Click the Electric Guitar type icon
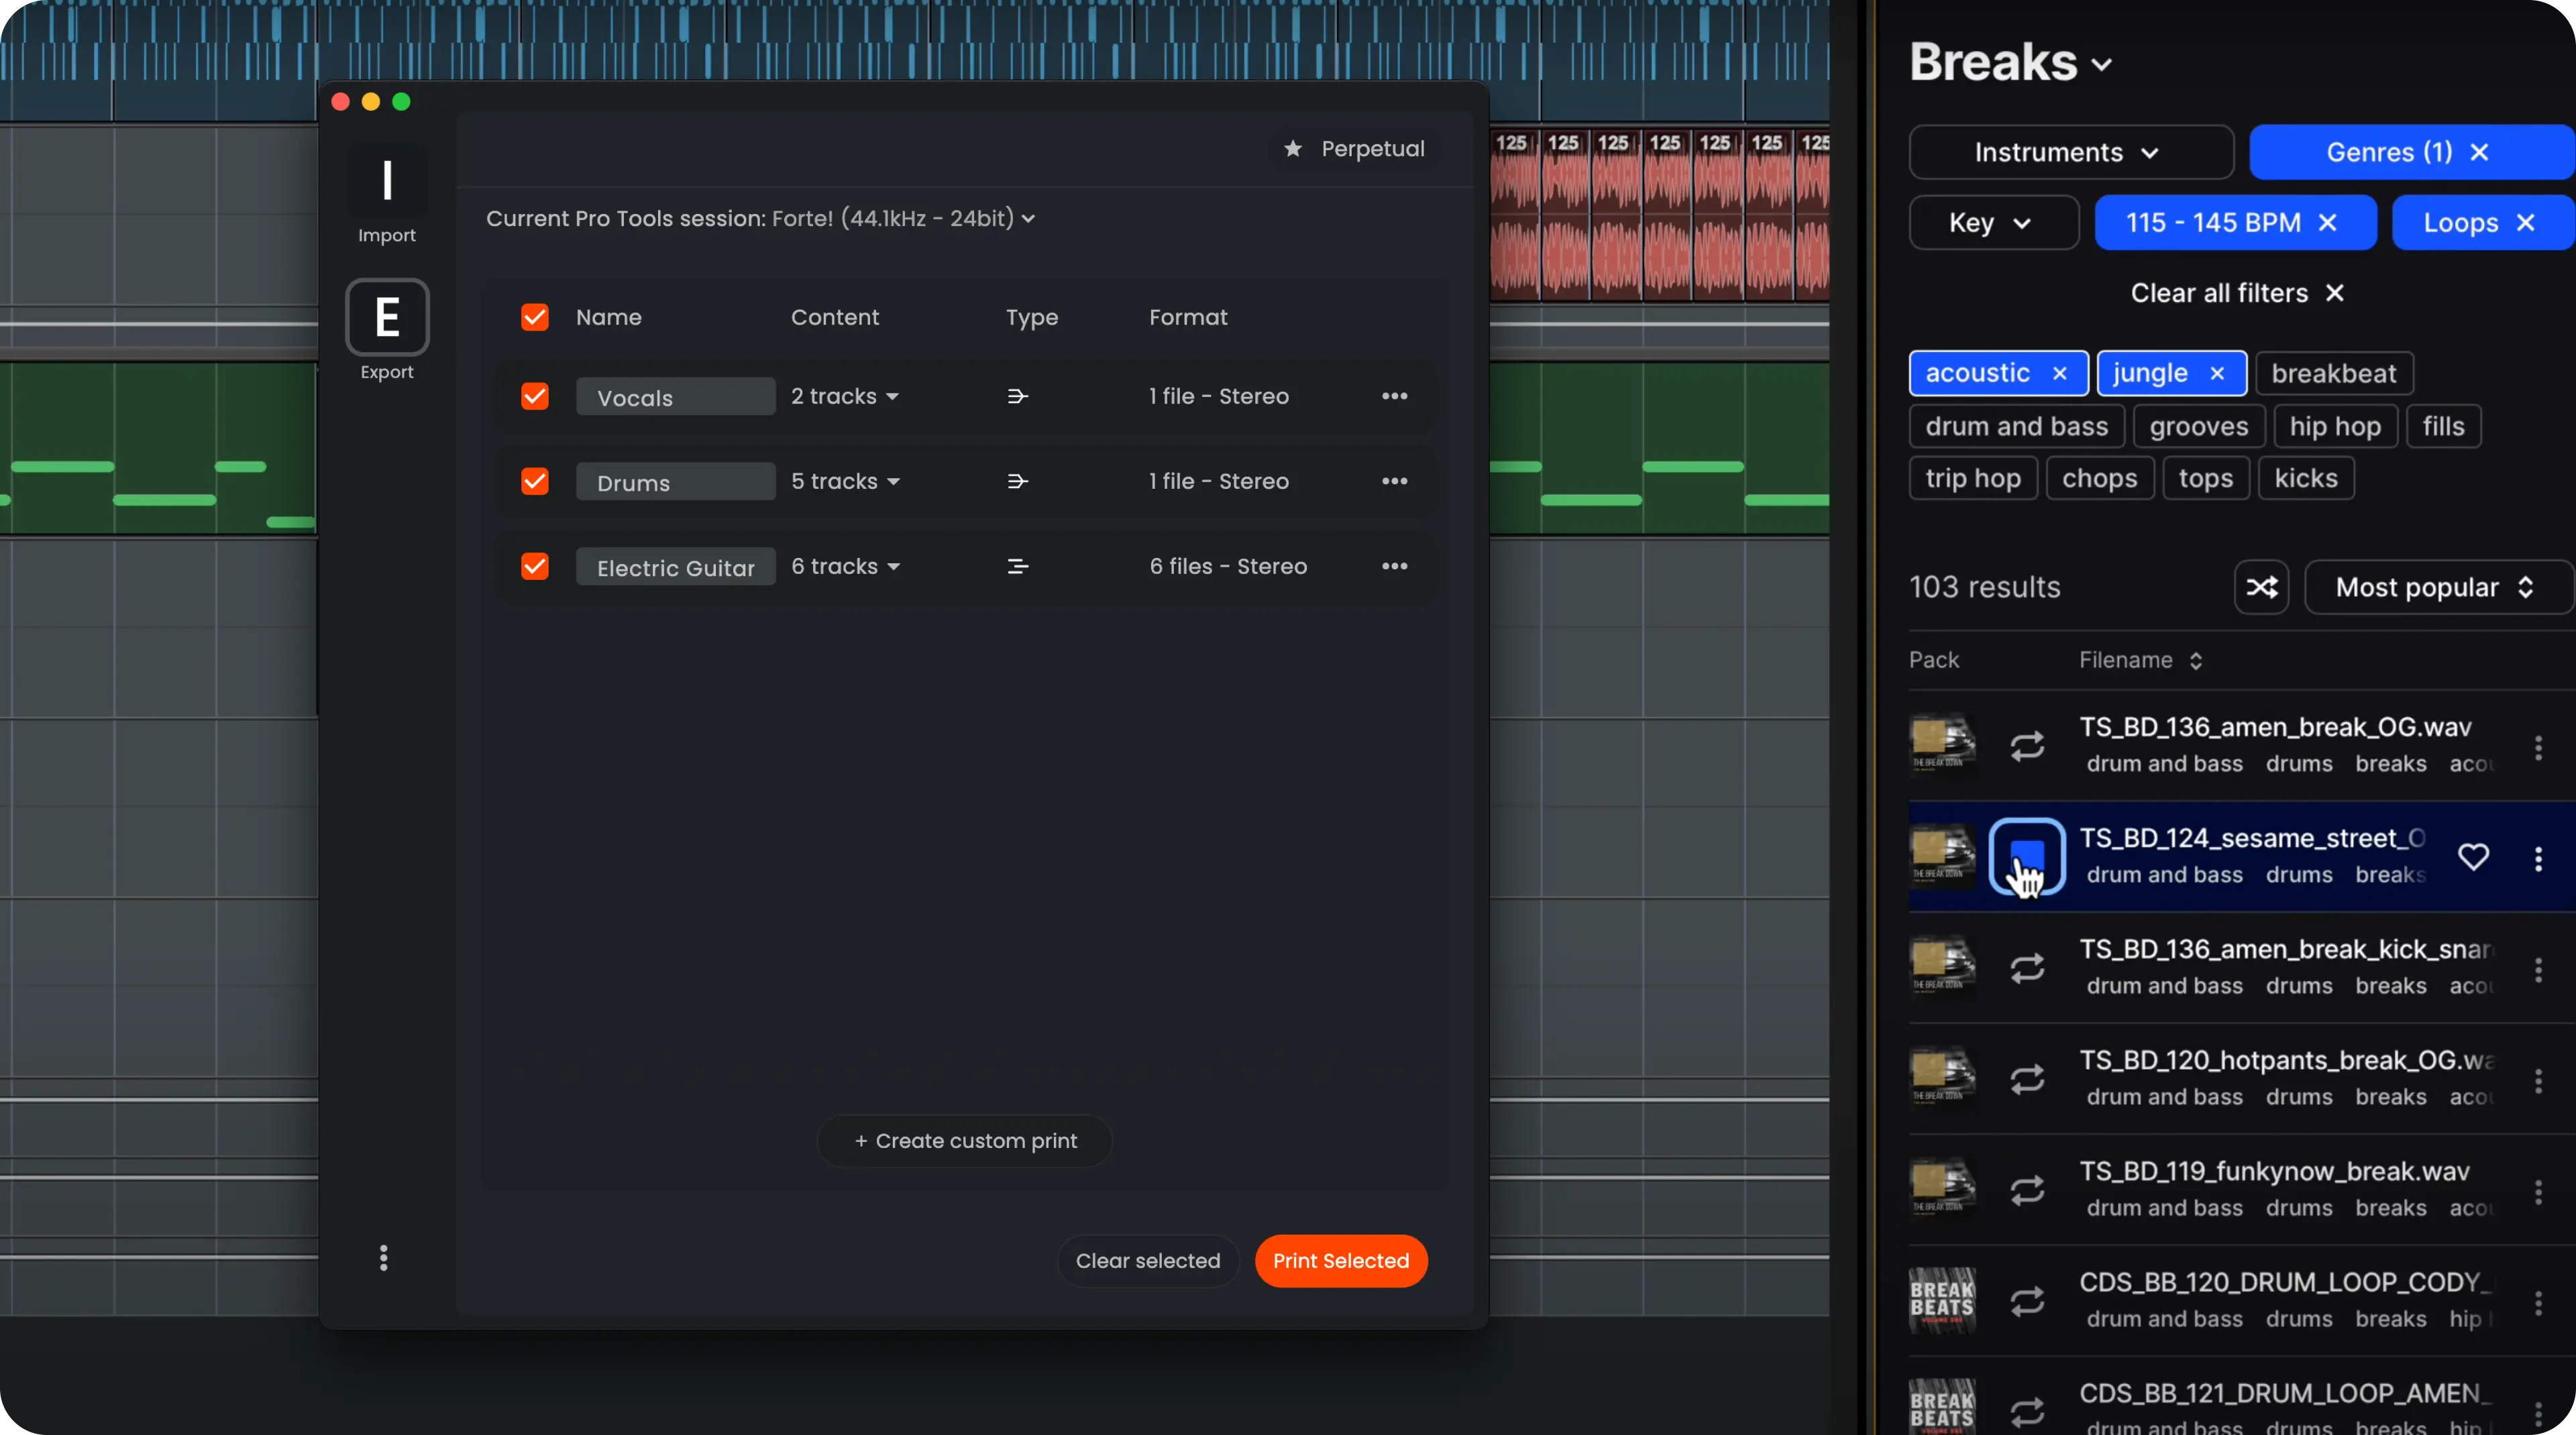This screenshot has width=2576, height=1435. pyautogui.click(x=1017, y=565)
